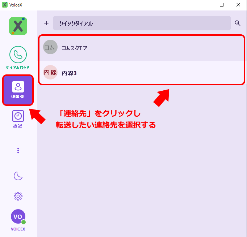Close the VoiceX window
The height and width of the screenshot is (237, 247).
tap(238, 5)
